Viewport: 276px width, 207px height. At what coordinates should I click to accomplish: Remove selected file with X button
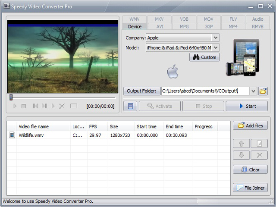259,155
